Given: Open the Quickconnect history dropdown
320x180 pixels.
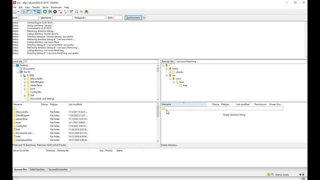Looking at the screenshot, I should tap(144, 18).
